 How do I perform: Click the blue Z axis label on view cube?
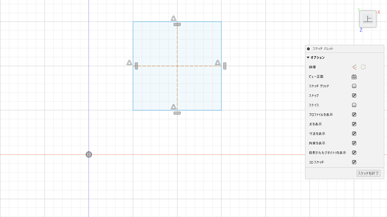pyautogui.click(x=361, y=30)
